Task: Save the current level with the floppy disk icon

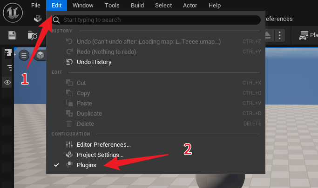Action: click(12, 35)
